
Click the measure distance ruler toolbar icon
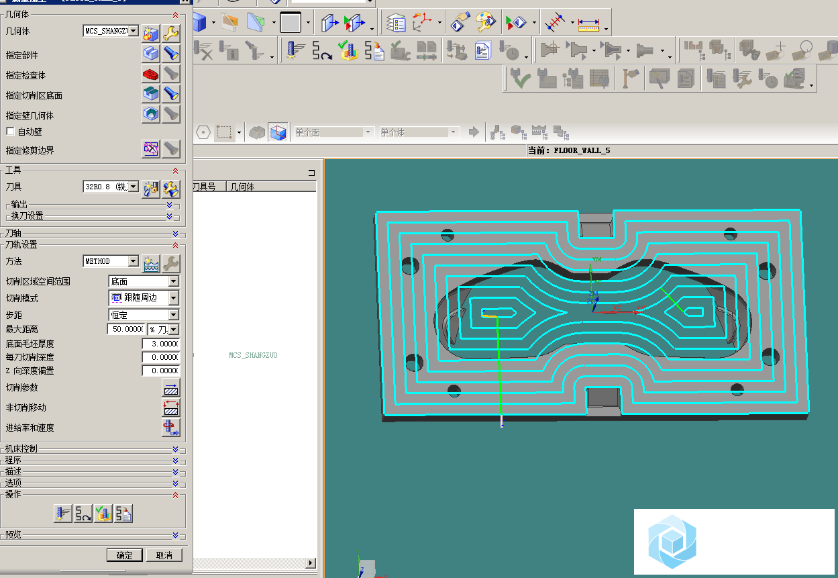pos(588,23)
